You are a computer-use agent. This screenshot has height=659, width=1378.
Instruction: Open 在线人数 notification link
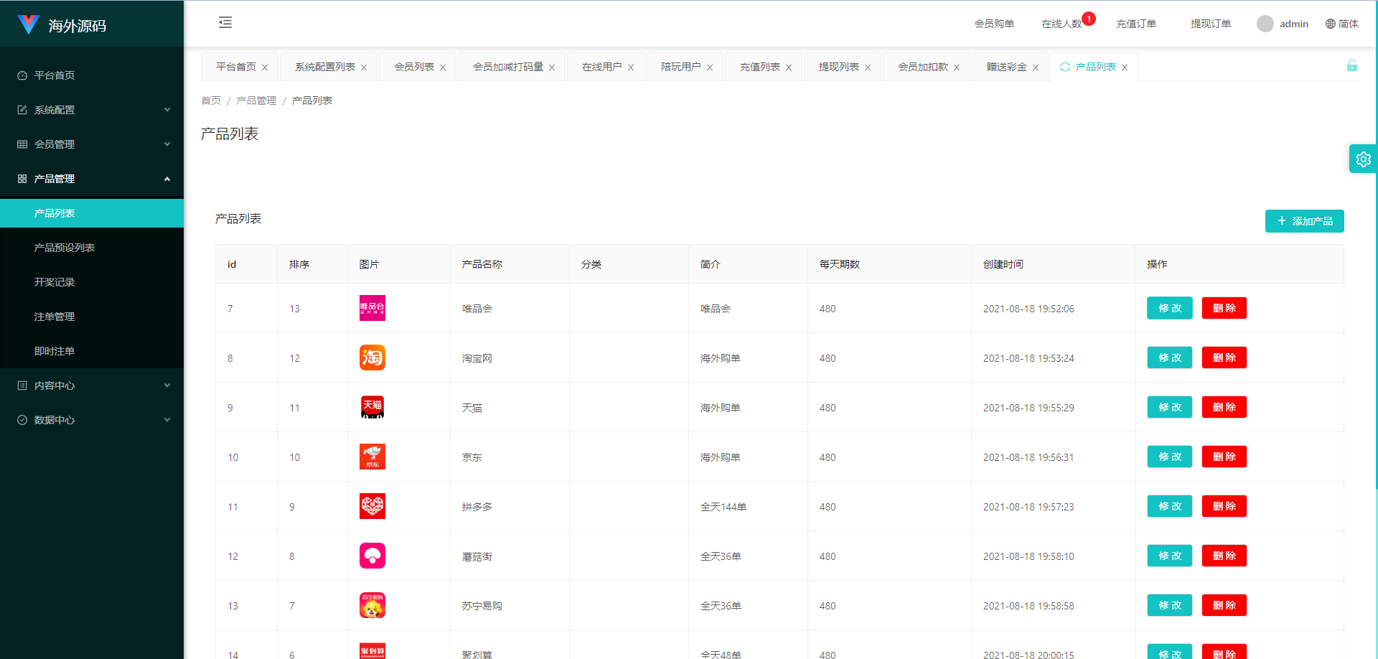(x=1061, y=24)
